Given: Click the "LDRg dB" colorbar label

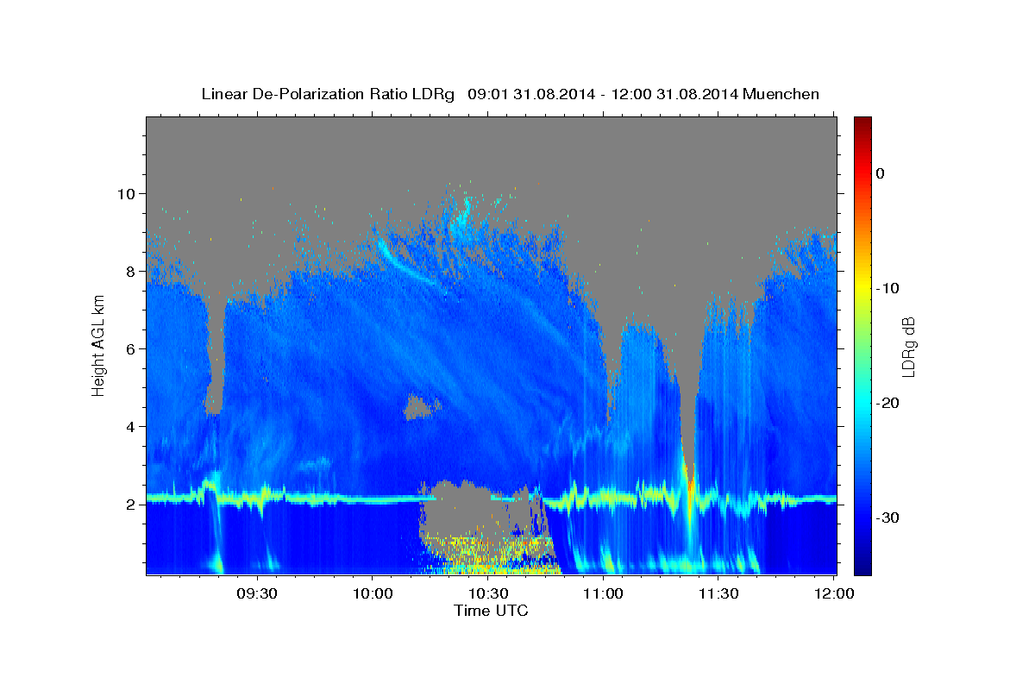Looking at the screenshot, I should click(907, 345).
